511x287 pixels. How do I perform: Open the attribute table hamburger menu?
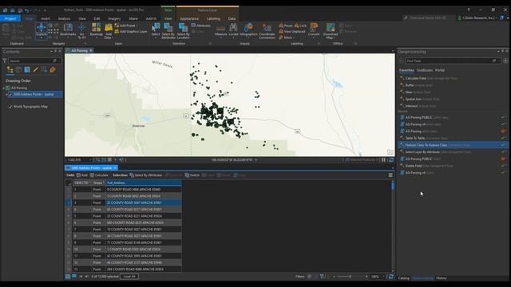point(390,175)
